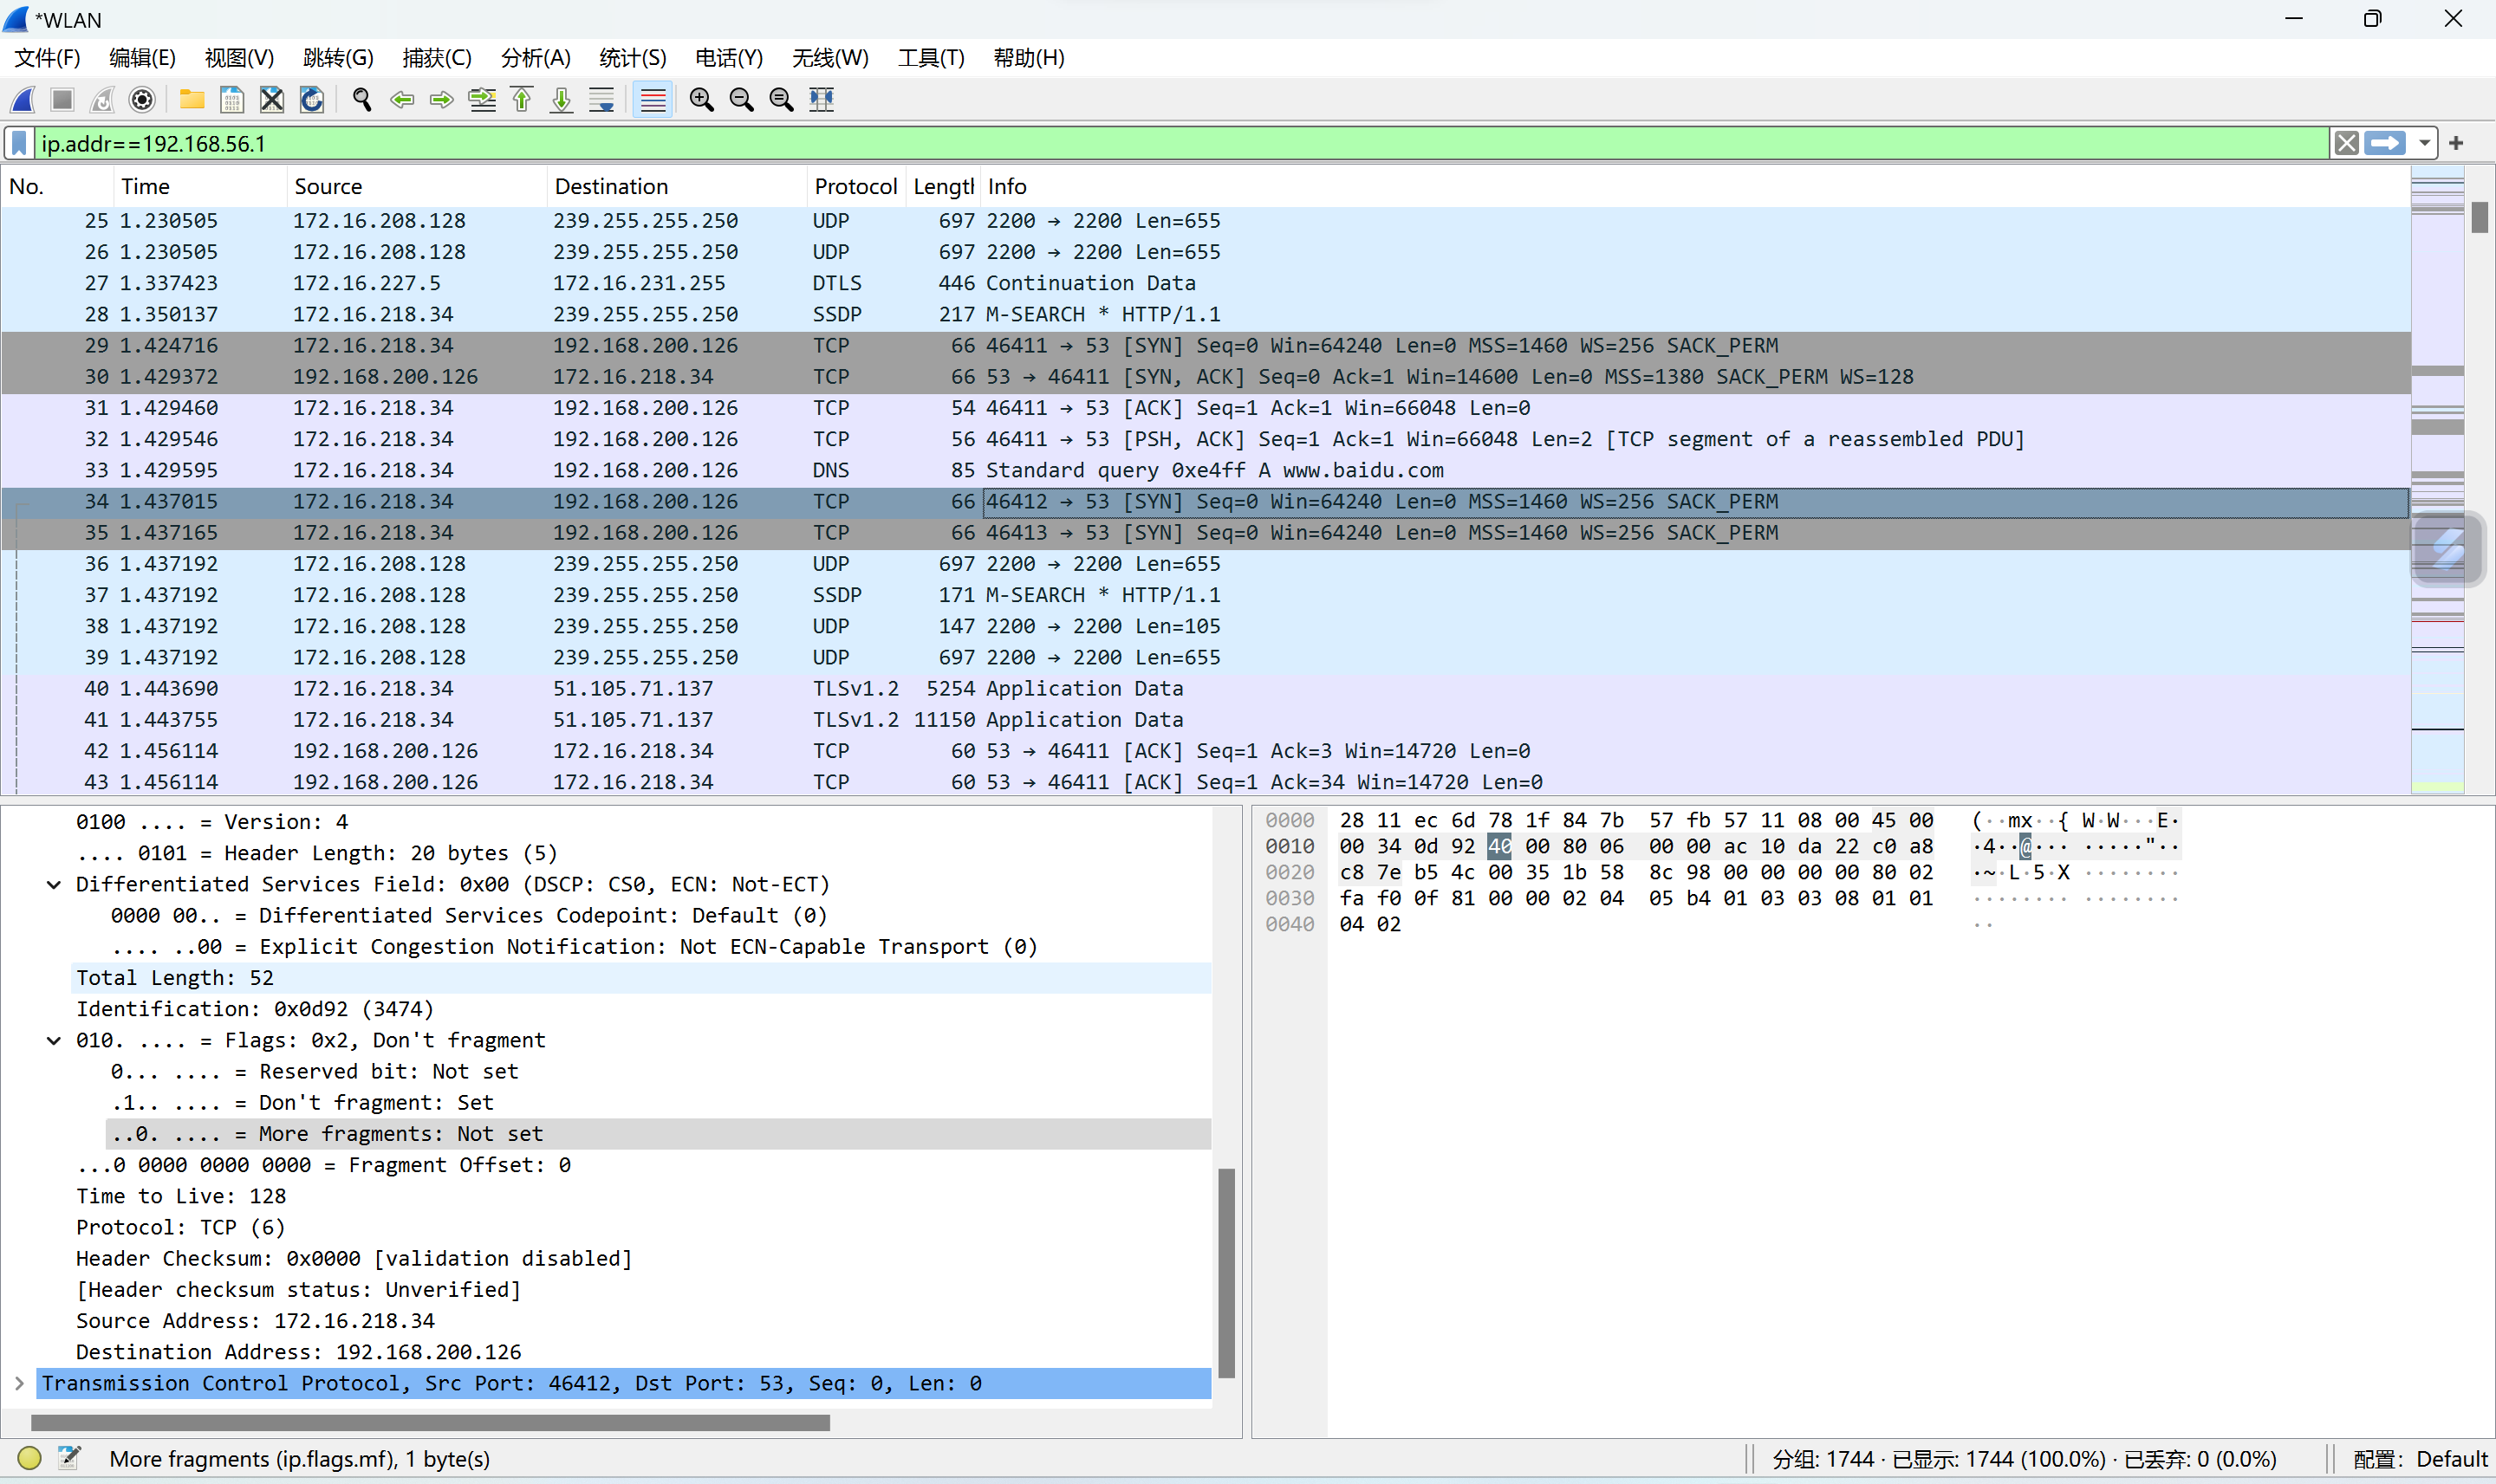Open the 文件(F) menu
This screenshot has height=1484, width=2496.
coord(47,58)
